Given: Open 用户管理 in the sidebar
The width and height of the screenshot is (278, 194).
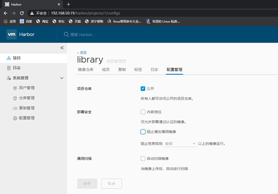Looking at the screenshot, I should [27, 88].
